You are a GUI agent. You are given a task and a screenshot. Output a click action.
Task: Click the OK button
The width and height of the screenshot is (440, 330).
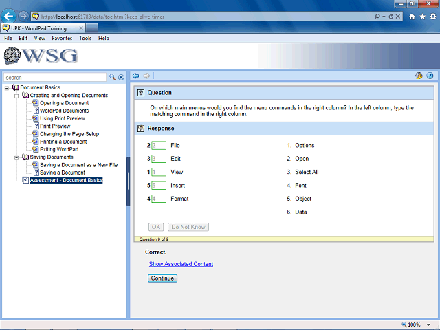tap(156, 227)
